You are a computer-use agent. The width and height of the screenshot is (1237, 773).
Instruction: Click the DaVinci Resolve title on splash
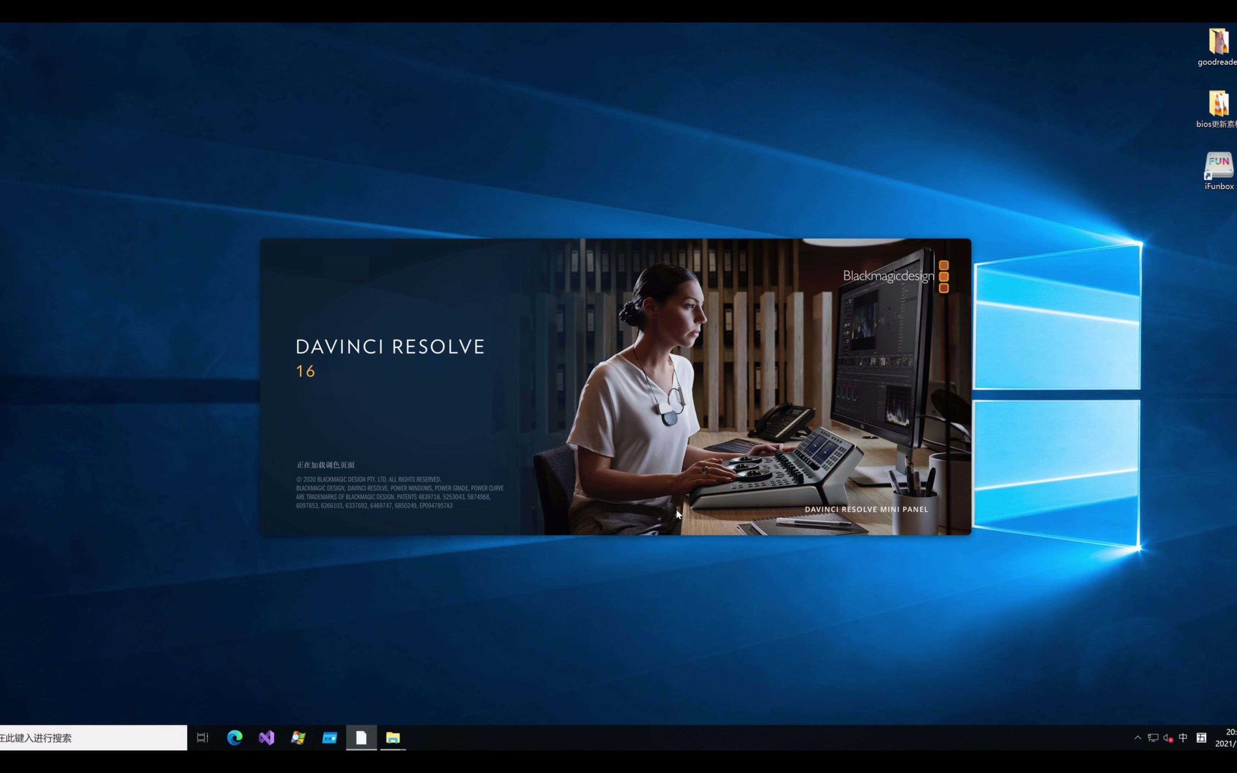tap(390, 347)
